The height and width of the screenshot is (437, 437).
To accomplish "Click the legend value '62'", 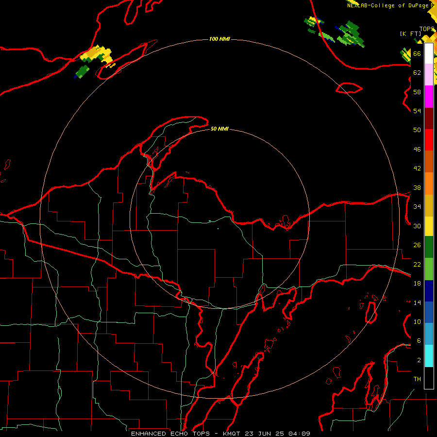I will point(417,73).
